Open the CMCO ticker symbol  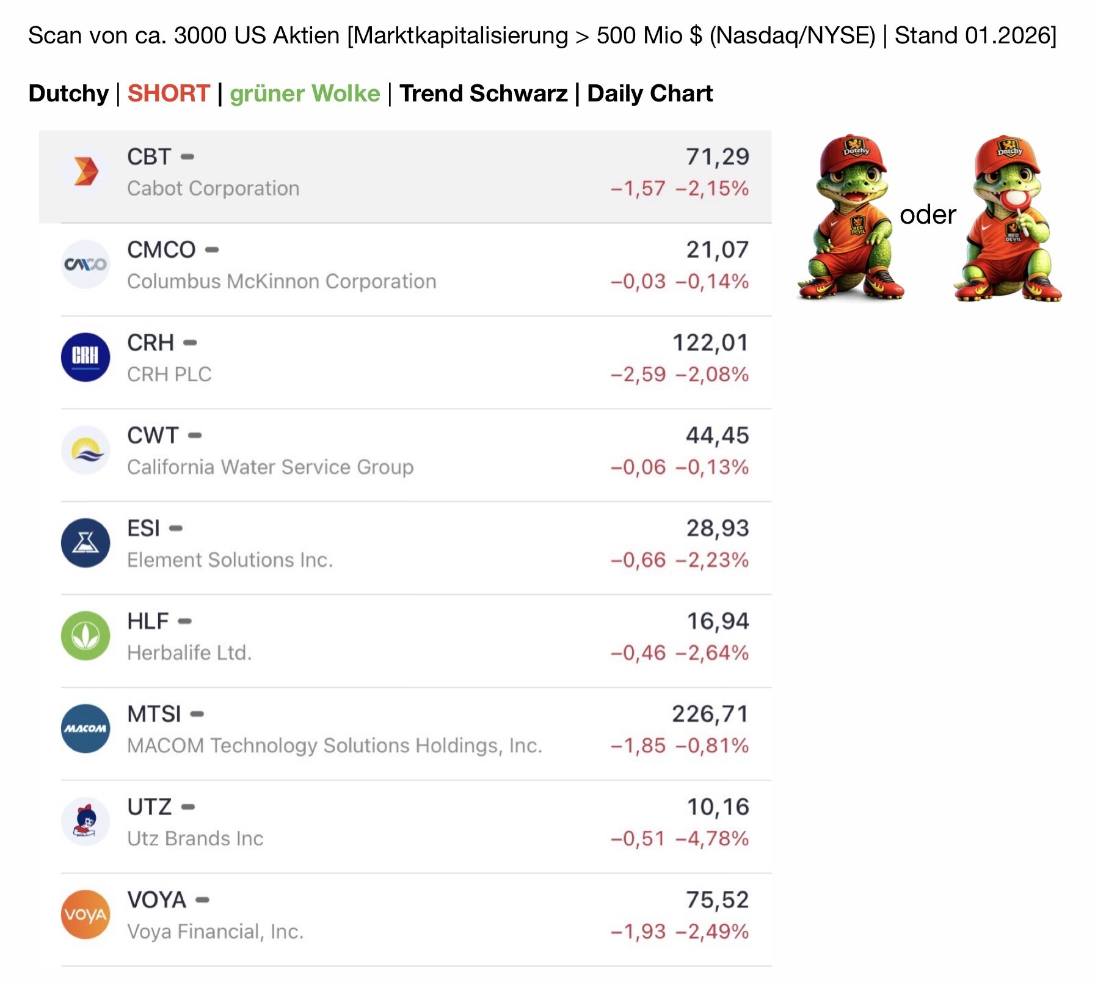161,250
